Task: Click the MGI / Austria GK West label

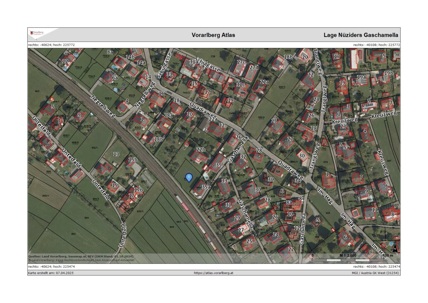Action: point(376,273)
